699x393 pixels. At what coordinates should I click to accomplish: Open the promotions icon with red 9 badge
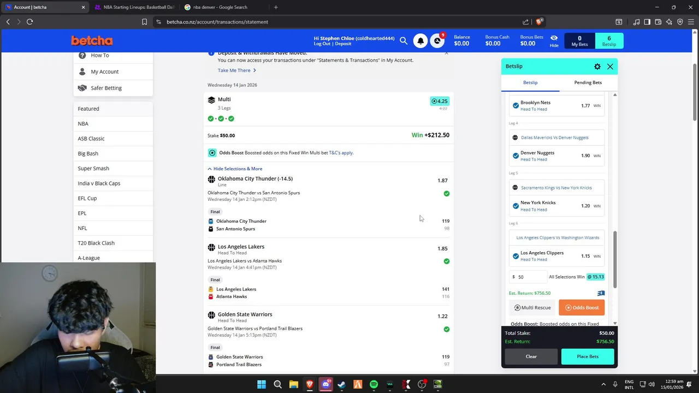[437, 41]
